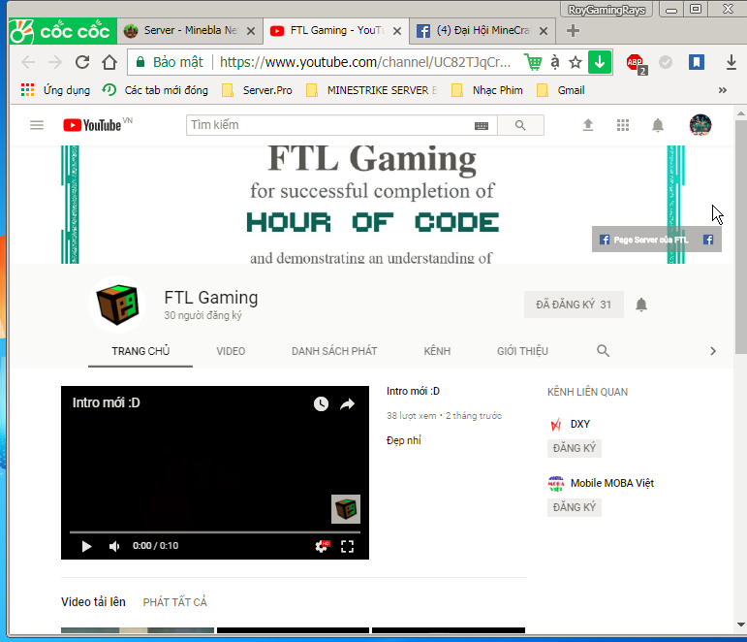Click the Cốc Cốc browser logo button
The image size is (747, 642).
(62, 31)
